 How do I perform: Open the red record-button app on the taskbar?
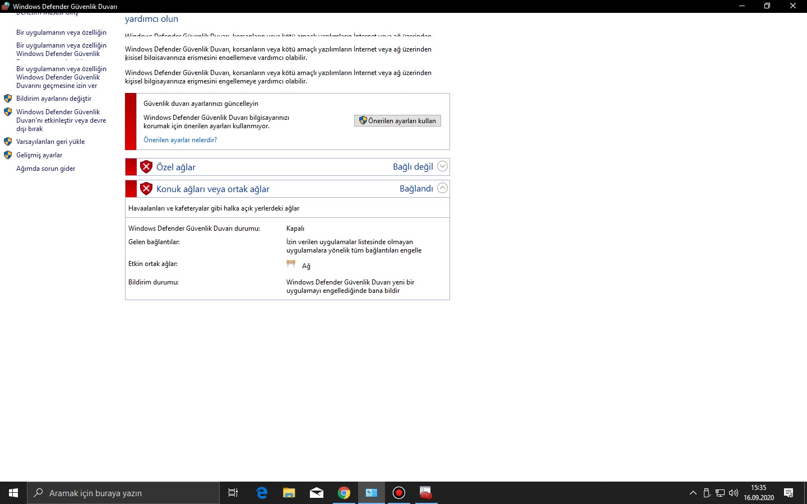coord(399,493)
